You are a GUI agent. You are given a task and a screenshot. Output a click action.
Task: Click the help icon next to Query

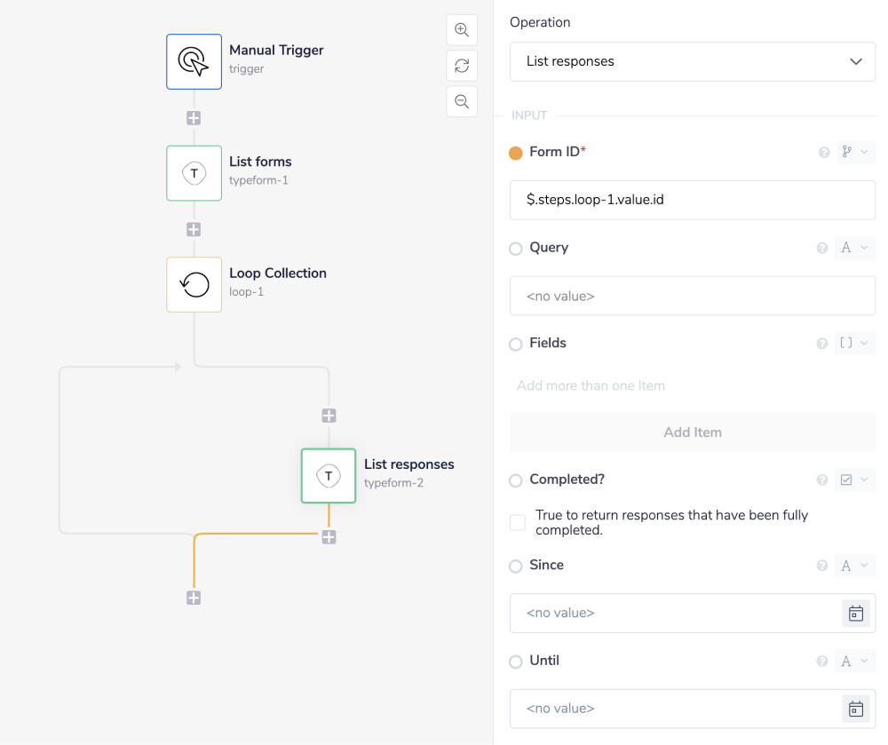click(821, 248)
